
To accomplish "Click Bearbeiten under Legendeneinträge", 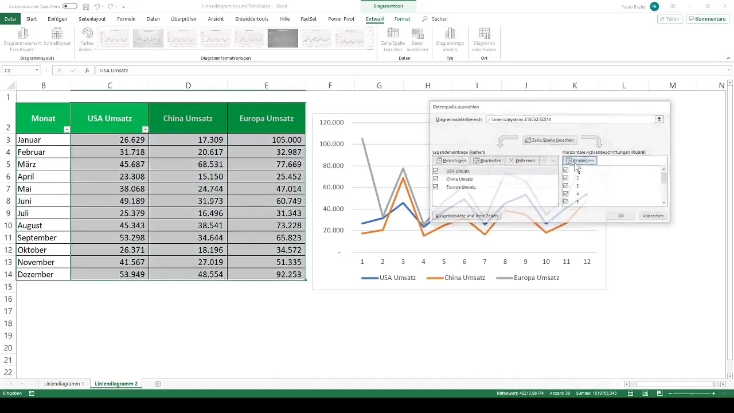I will 488,161.
